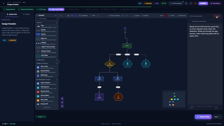Open the Simulation button
Screen dimensions: 224x126
(x=216, y=3)
